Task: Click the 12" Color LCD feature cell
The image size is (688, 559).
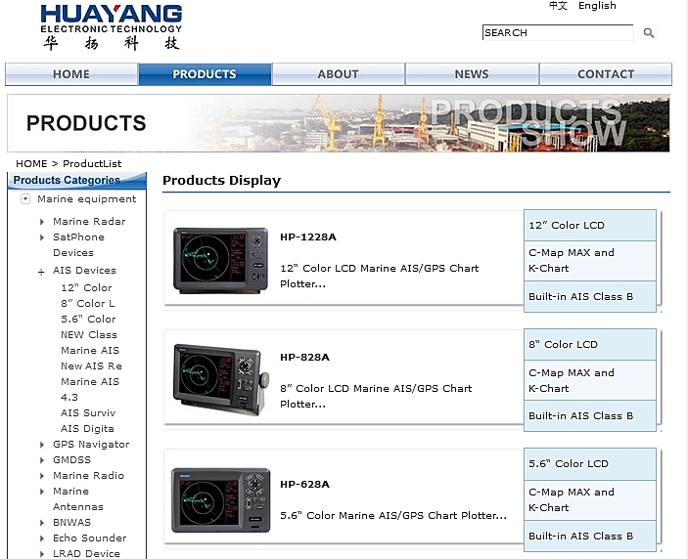Action: coord(590,225)
